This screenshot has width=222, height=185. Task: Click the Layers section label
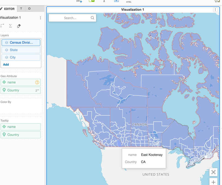coord(5,35)
